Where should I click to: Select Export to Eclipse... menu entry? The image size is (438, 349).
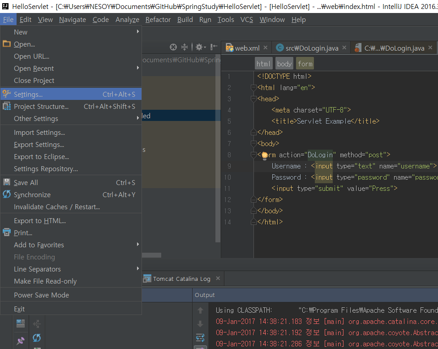pyautogui.click(x=71, y=156)
